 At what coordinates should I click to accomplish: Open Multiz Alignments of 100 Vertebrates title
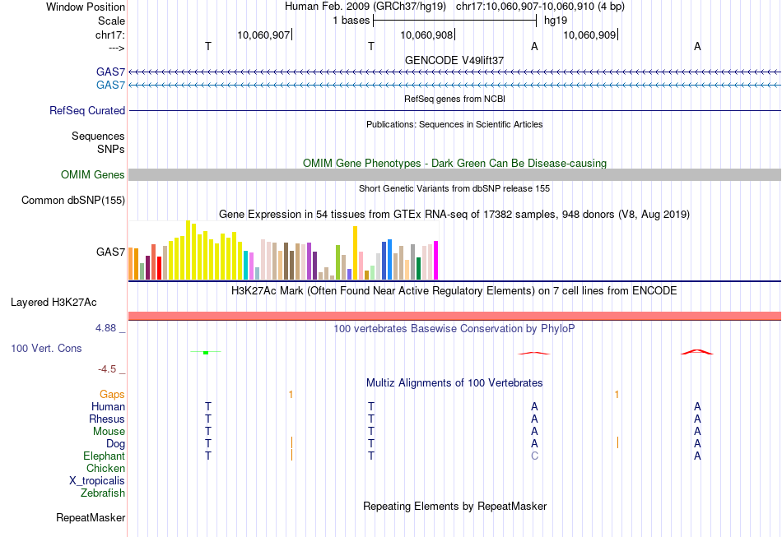click(x=454, y=383)
